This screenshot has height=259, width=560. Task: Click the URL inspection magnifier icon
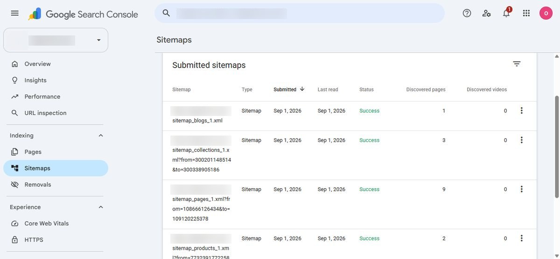(15, 113)
